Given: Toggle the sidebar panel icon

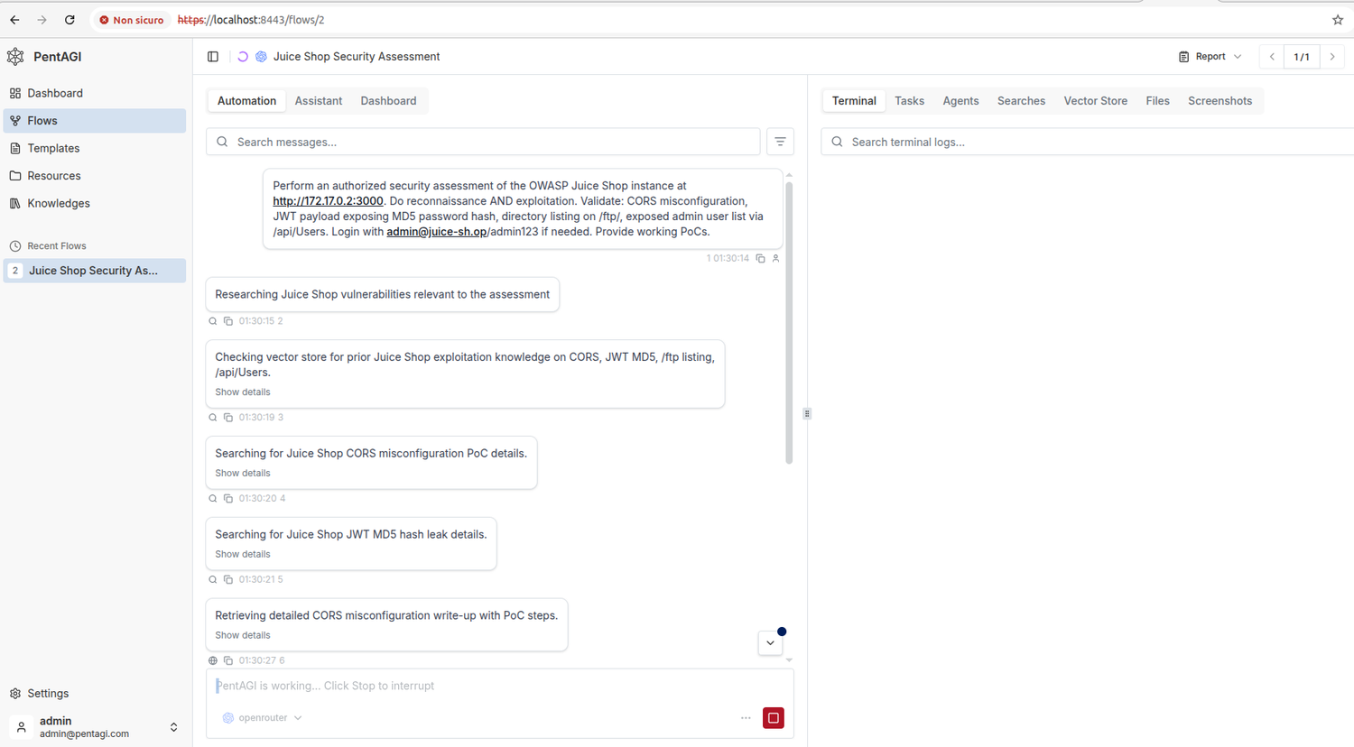Looking at the screenshot, I should [x=213, y=57].
